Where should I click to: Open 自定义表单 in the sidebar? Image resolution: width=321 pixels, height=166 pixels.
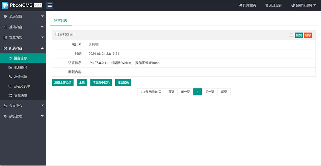point(23,86)
